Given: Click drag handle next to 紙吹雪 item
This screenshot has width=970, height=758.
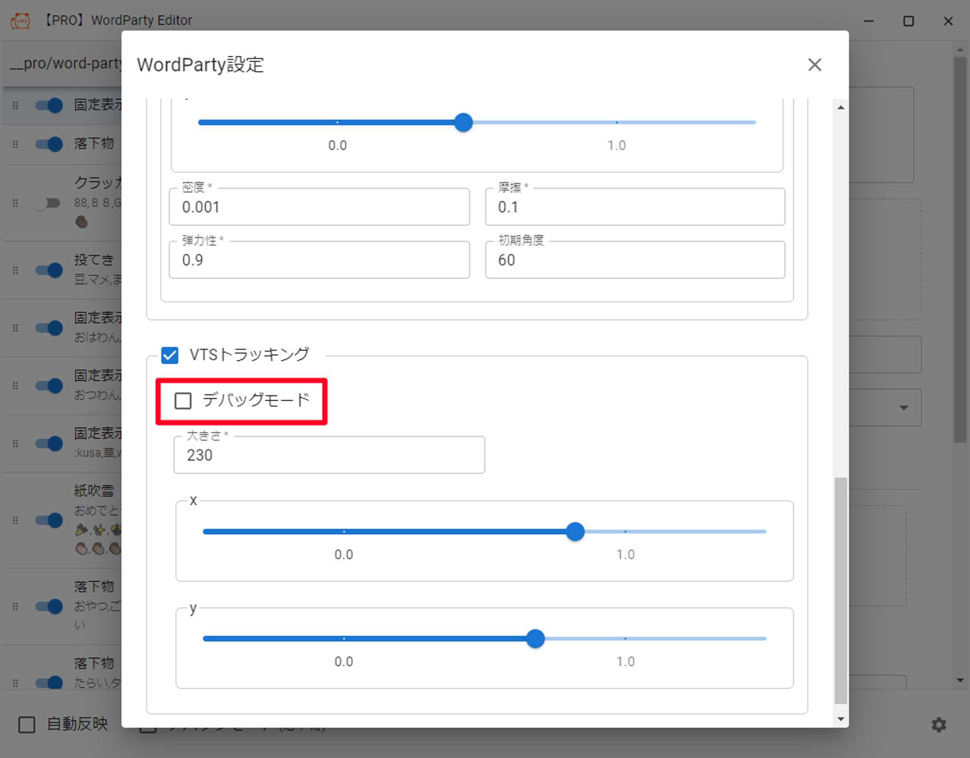Looking at the screenshot, I should click(16, 520).
